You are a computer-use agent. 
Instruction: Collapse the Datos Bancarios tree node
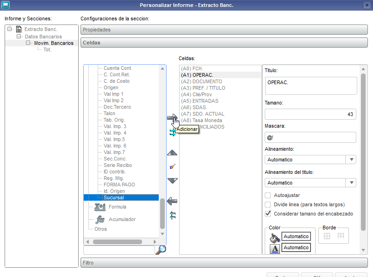point(19,37)
